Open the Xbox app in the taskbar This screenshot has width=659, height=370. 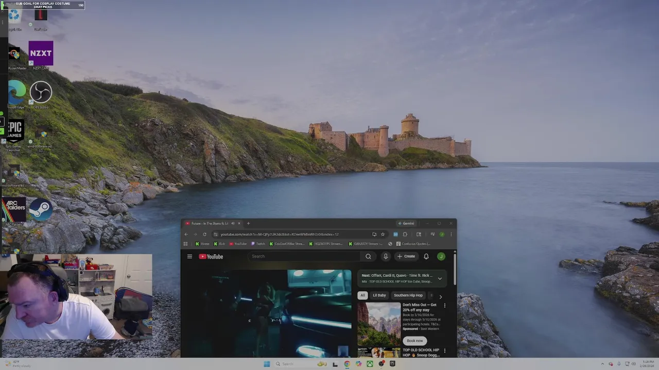(x=370, y=364)
